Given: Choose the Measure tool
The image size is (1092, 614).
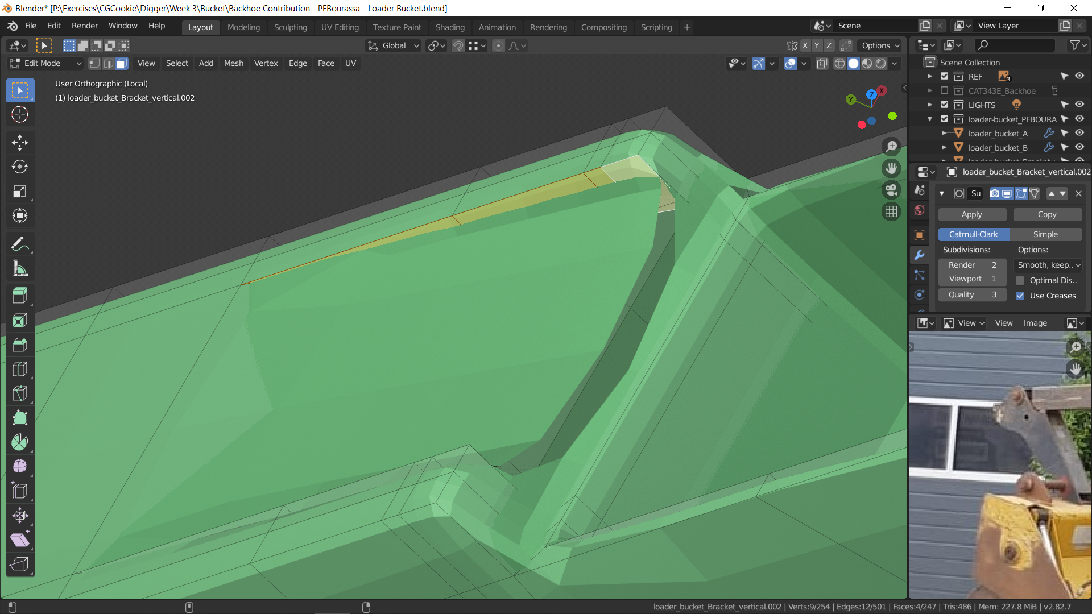Looking at the screenshot, I should click(x=19, y=269).
